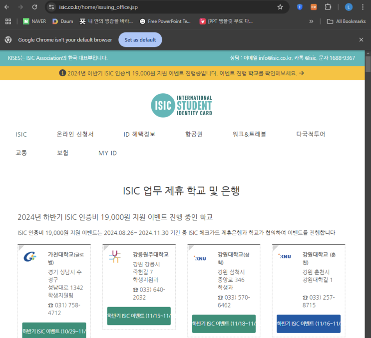Open the PPT 템플릿 무료 bookmark

pos(226,21)
